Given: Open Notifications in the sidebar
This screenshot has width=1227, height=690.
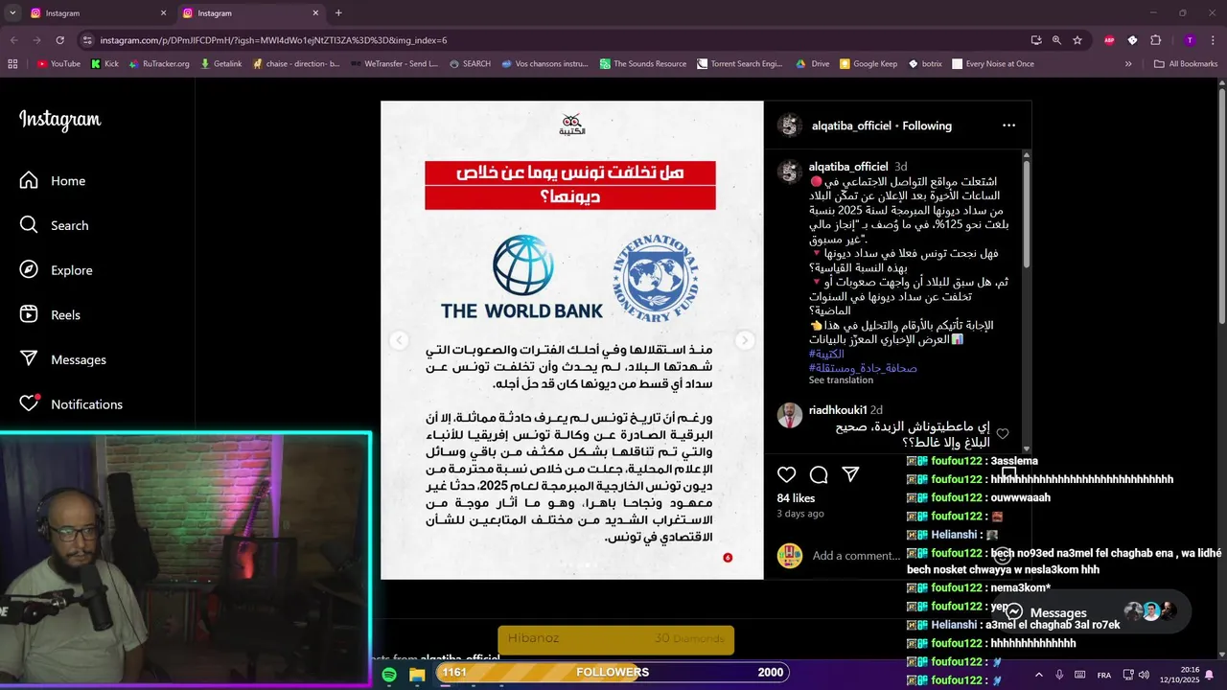Looking at the screenshot, I should click(72, 404).
